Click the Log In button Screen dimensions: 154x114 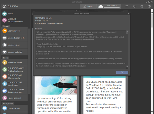(88, 6)
